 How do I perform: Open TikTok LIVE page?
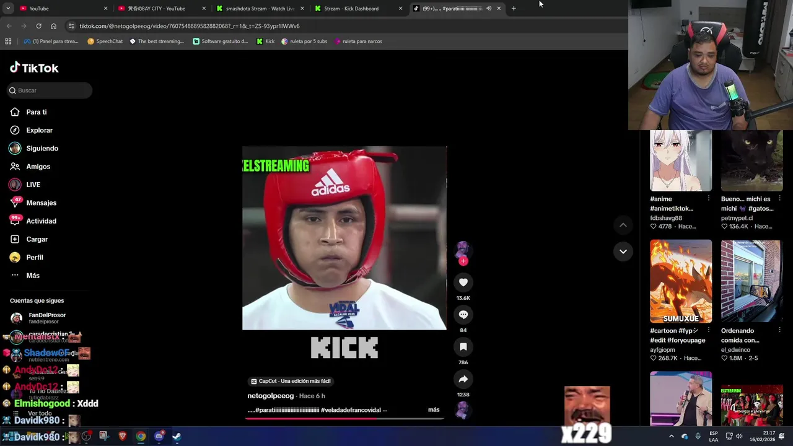pyautogui.click(x=33, y=185)
